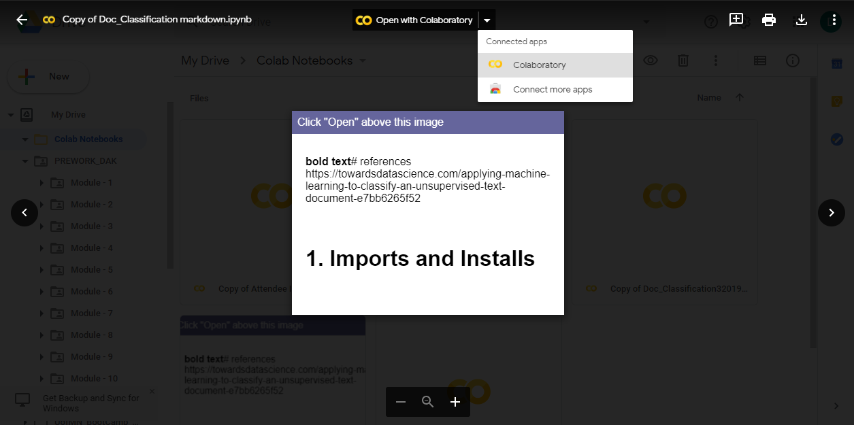Viewport: 854px width, 425px height.
Task: Open the Help icon in the Drive header
Action: tap(711, 22)
